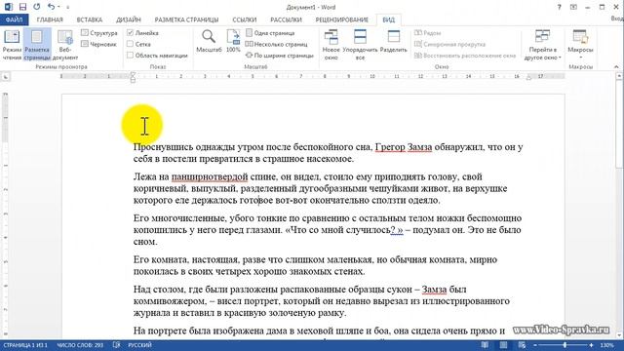This screenshot has height=351, width=624.
Task: Enable the Сетка gridlines checkbox
Action: pos(130,44)
